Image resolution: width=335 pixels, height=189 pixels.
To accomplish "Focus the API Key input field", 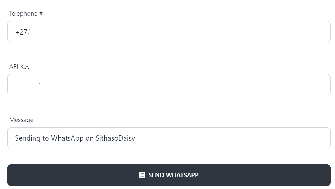I will point(169,85).
